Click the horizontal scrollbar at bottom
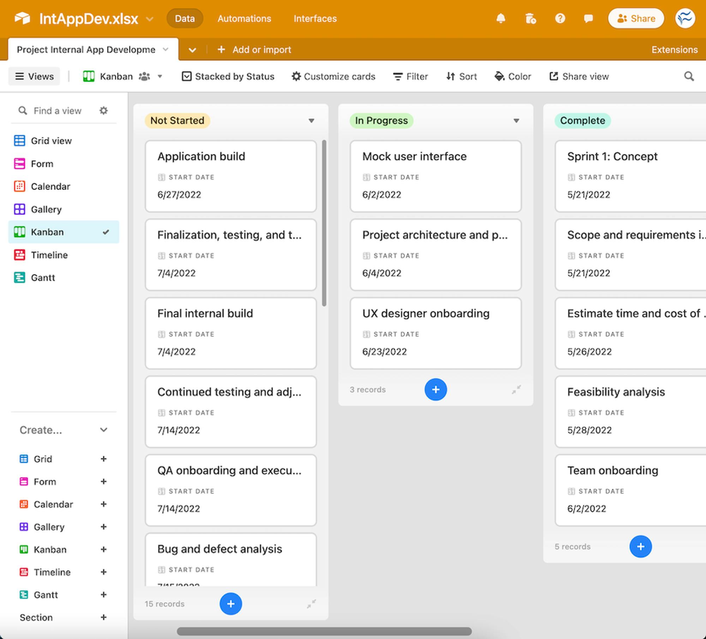The width and height of the screenshot is (706, 639). (x=324, y=631)
